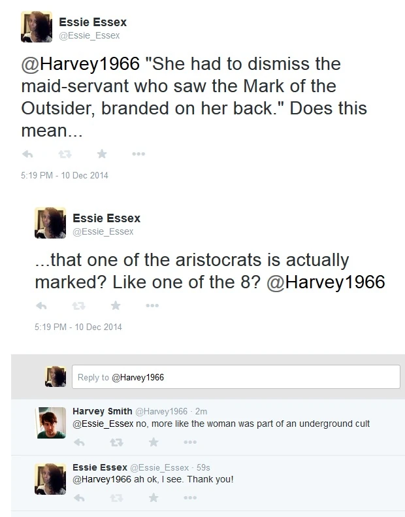Image resolution: width=405 pixels, height=517 pixels.
Task: Open more options on Harvey Smith's reply
Action: click(x=191, y=442)
